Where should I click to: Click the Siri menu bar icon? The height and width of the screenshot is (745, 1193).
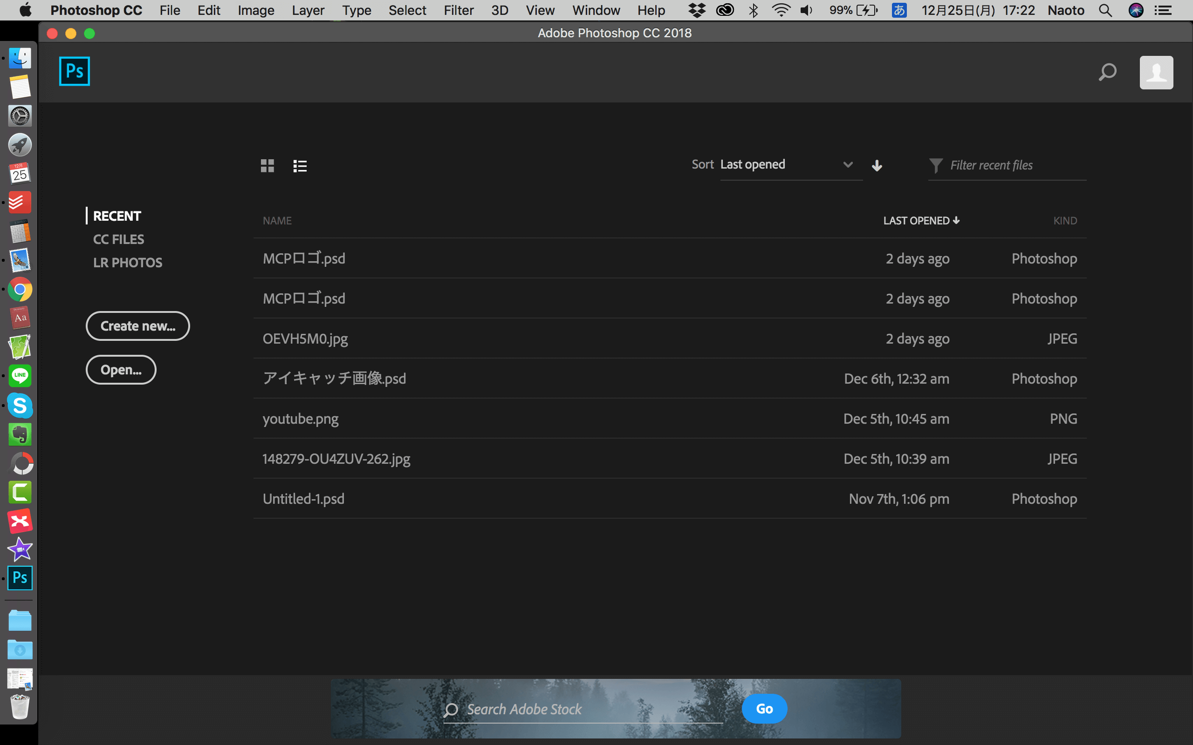click(1136, 10)
